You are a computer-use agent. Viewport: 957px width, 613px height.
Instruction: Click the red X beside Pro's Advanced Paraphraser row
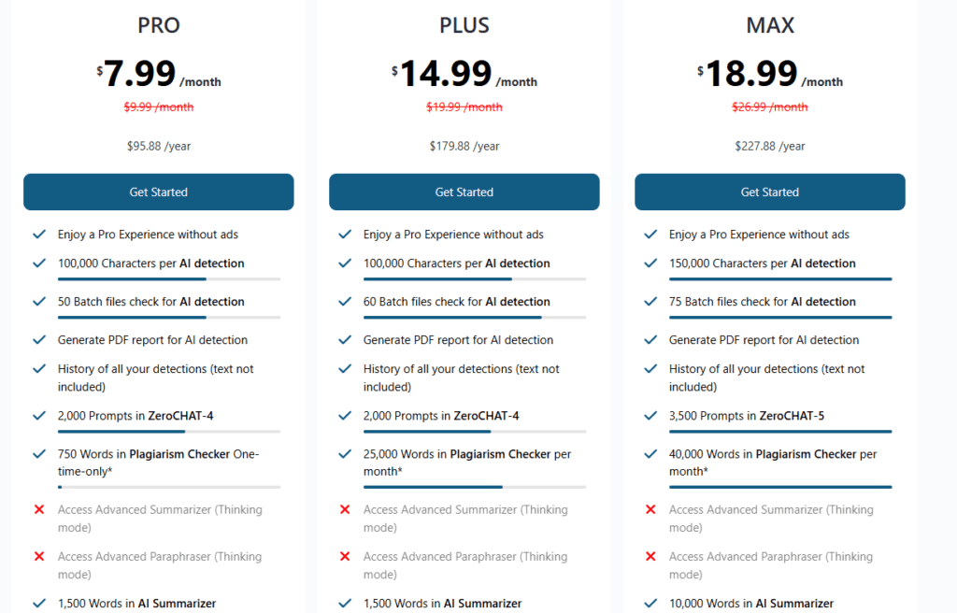tap(38, 556)
